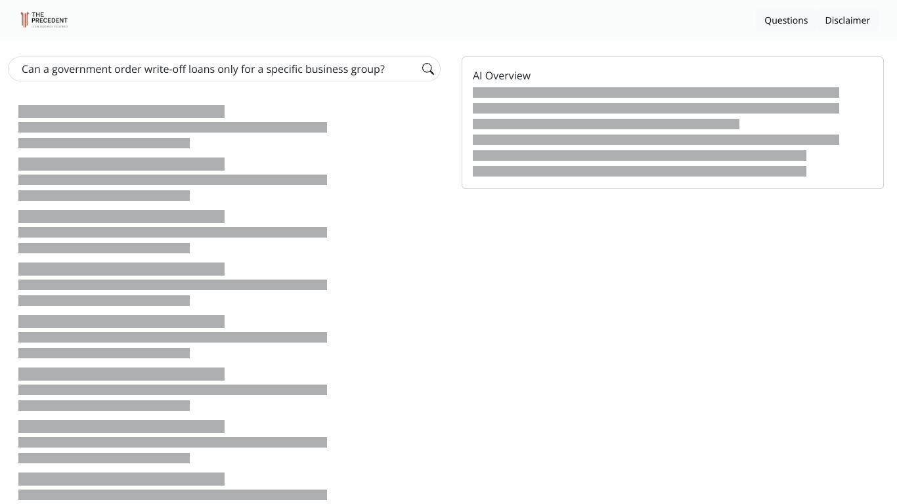Click last placeholder line in AI Overview
The width and height of the screenshot is (897, 504).
(640, 171)
